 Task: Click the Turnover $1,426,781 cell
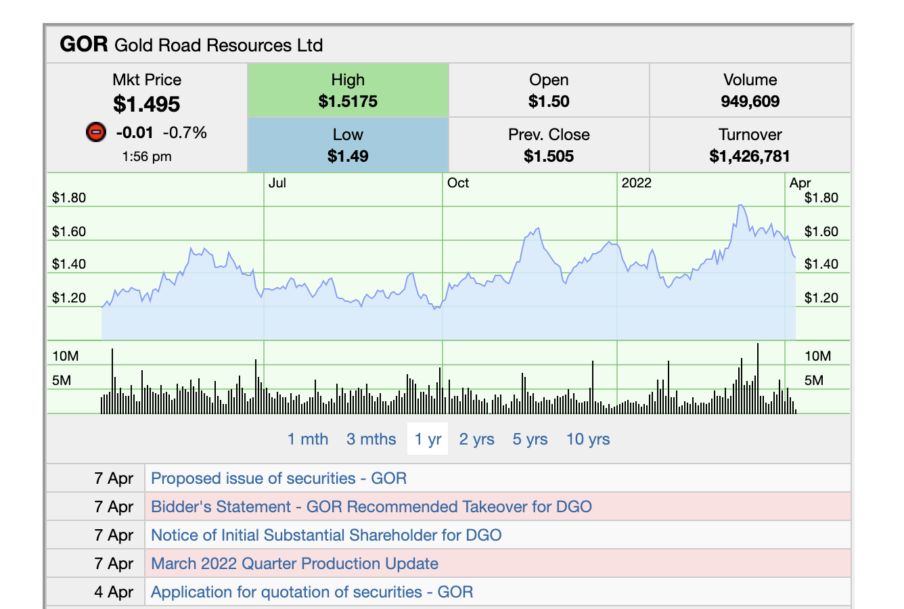coord(750,145)
